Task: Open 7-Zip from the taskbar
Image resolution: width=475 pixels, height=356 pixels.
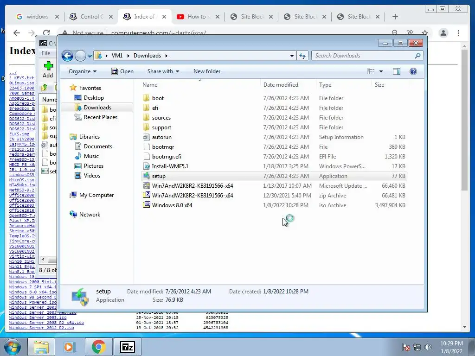Action: 127,347
